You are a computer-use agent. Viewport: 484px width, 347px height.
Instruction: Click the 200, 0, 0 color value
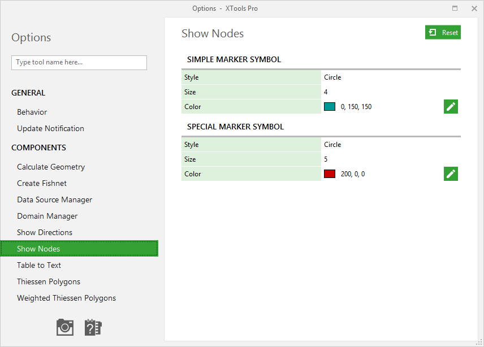353,174
